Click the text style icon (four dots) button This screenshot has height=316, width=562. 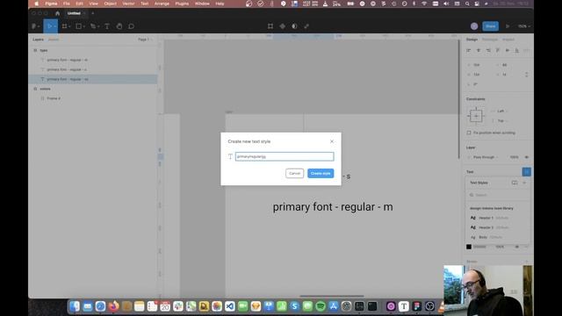click(x=527, y=172)
